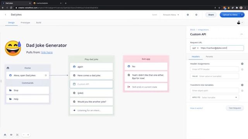Open Custom API more options ellipsis
The height and width of the screenshot is (139, 248).
coord(241,34)
